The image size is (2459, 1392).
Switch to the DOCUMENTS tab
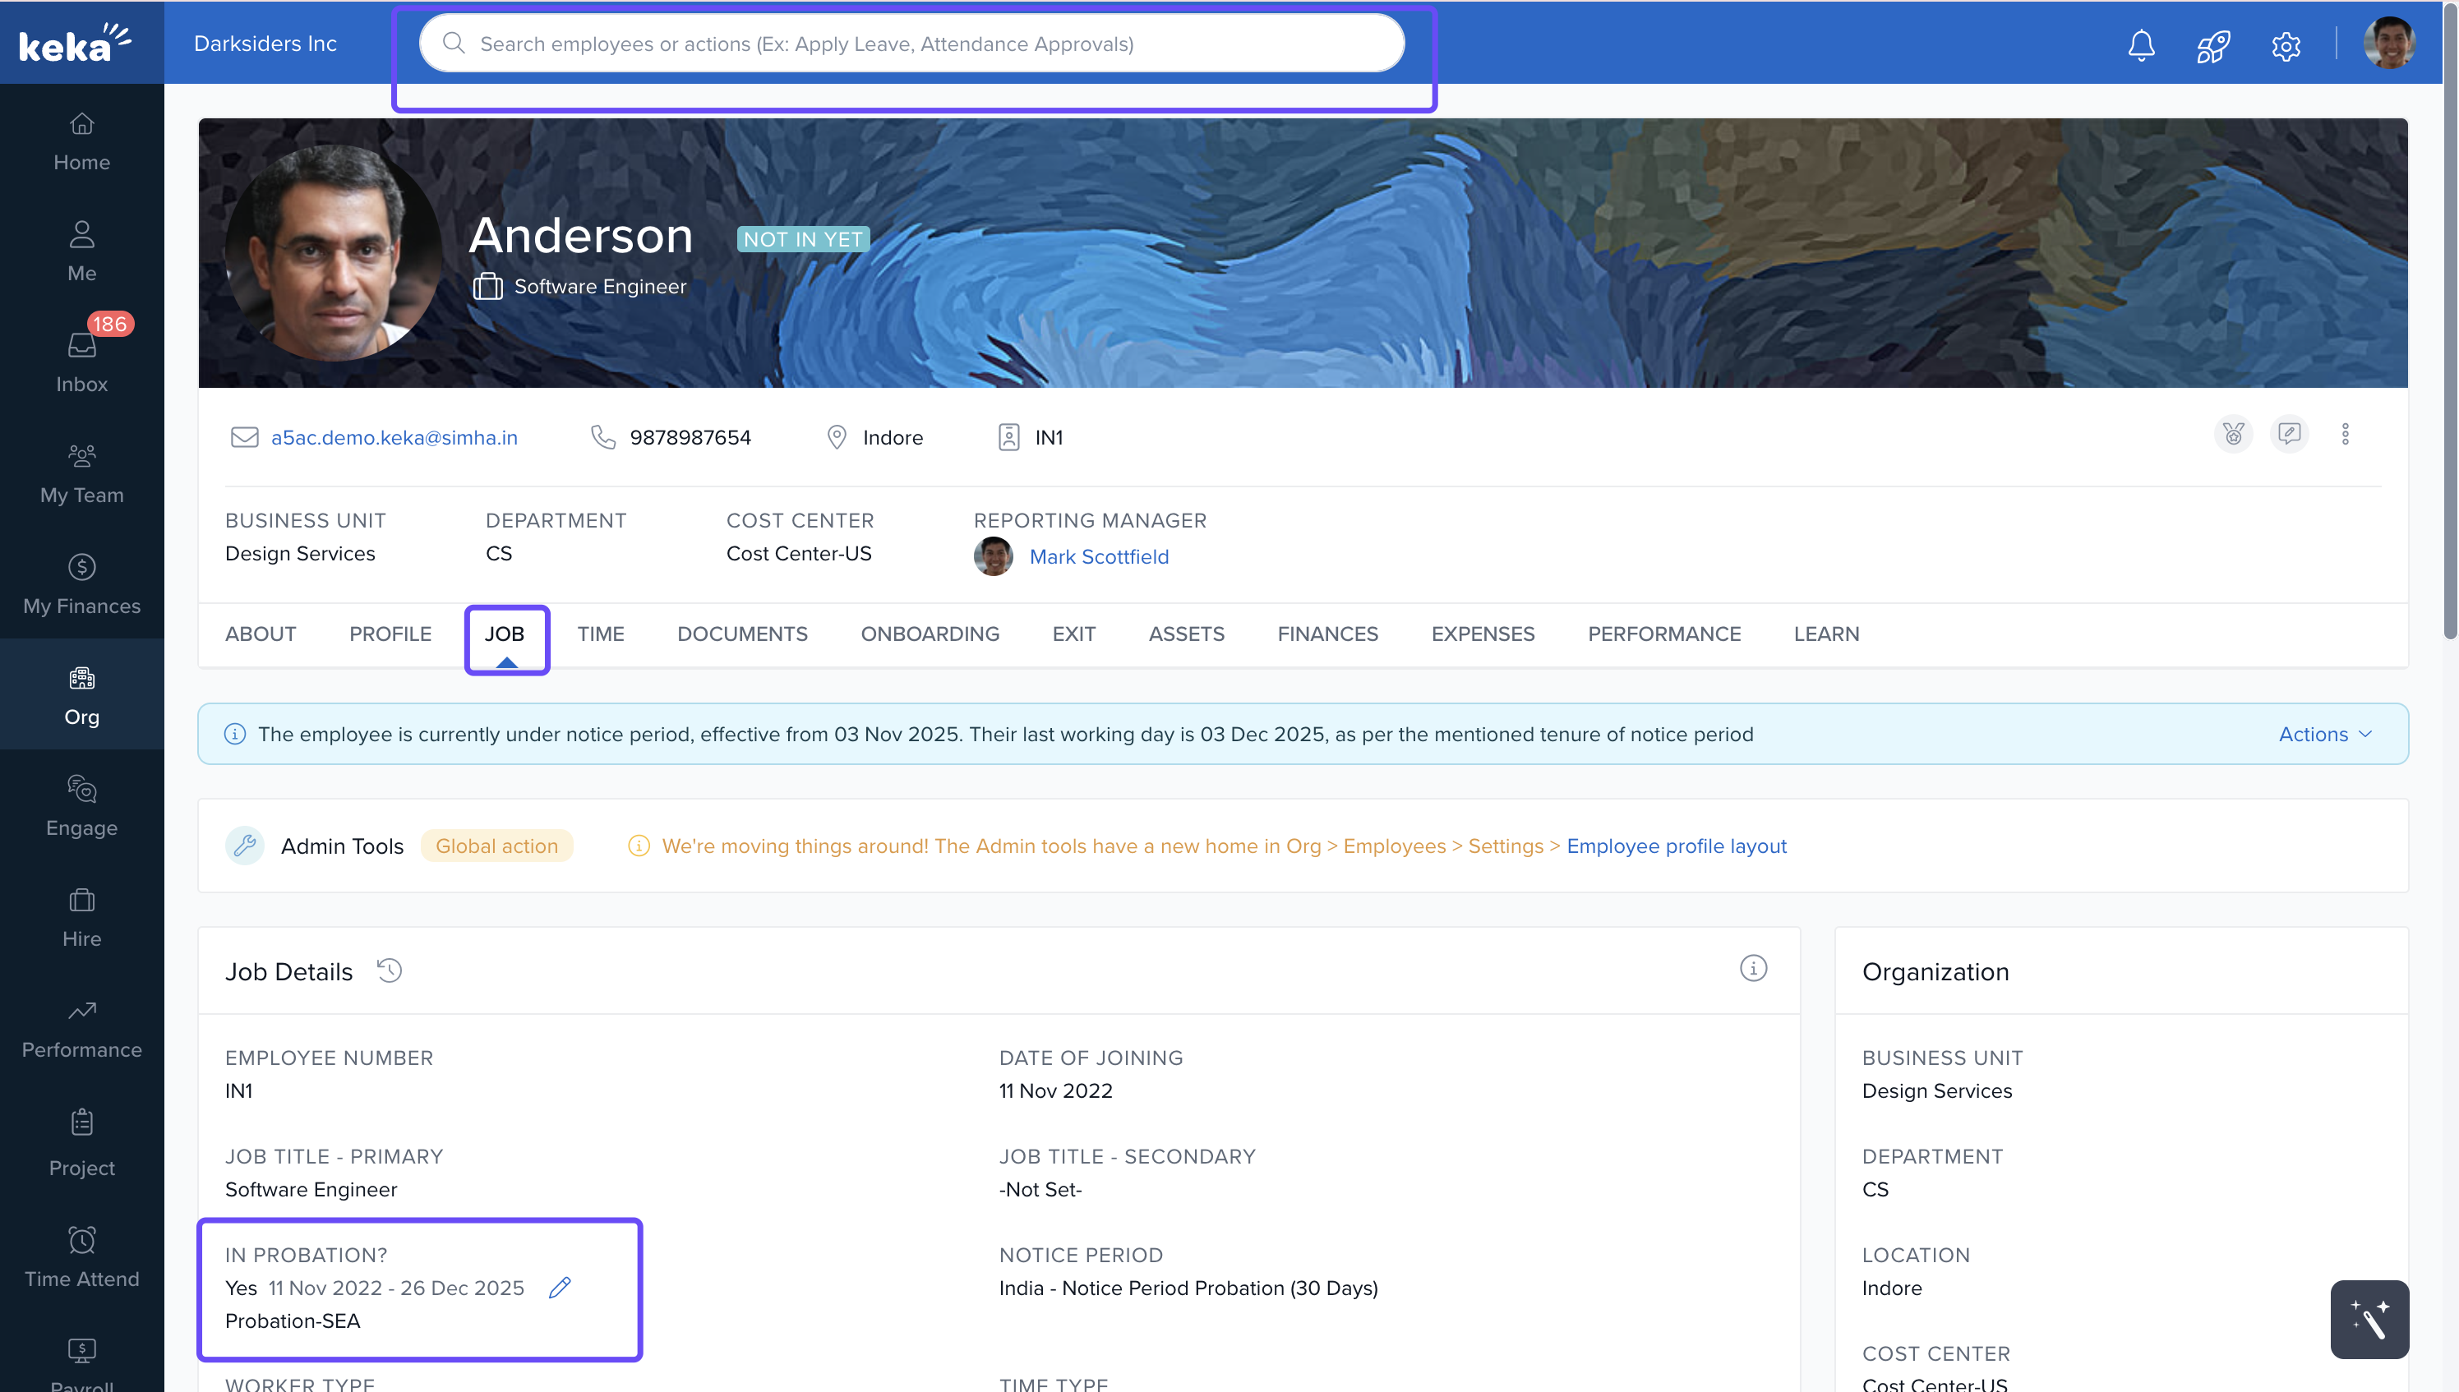tap(742, 634)
